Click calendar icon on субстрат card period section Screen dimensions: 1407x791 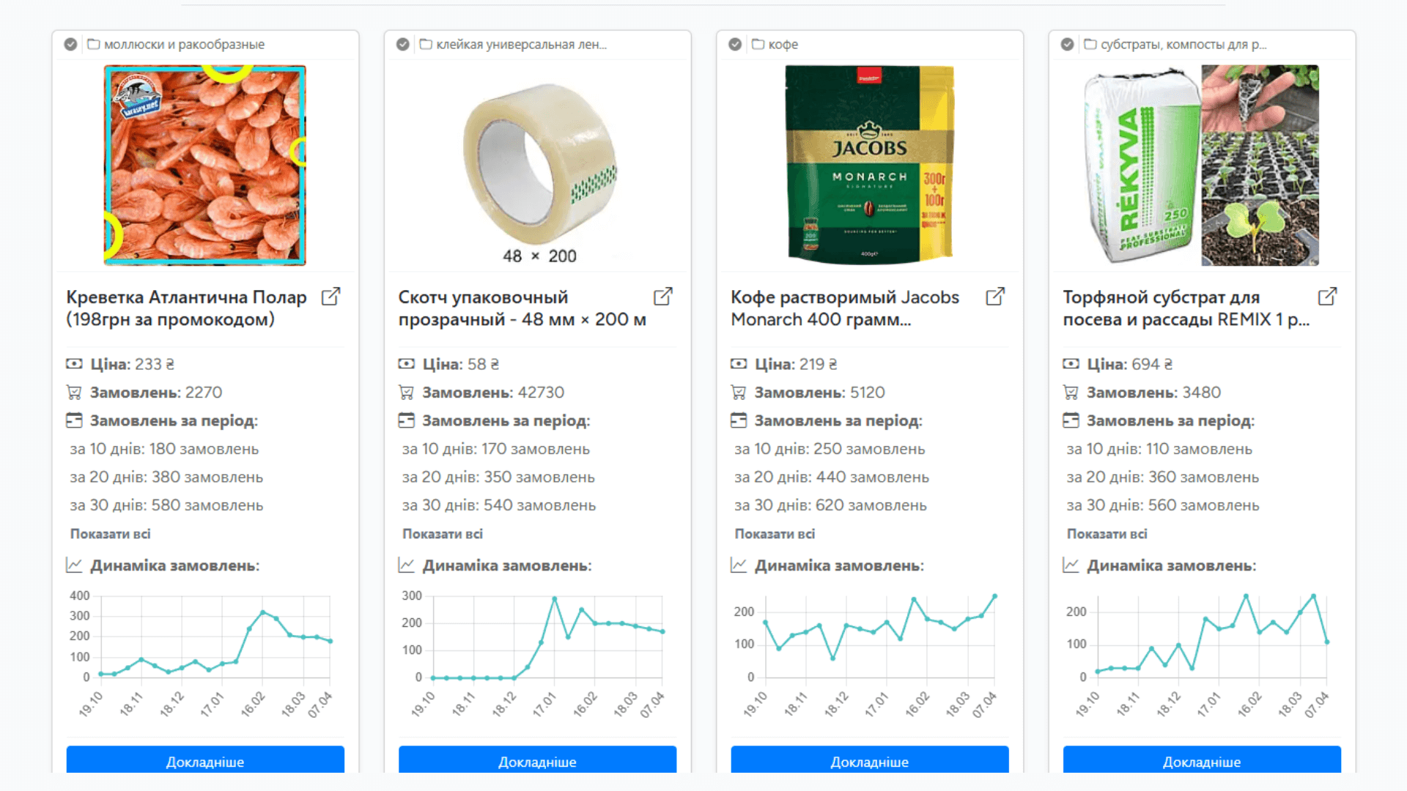tap(1071, 420)
